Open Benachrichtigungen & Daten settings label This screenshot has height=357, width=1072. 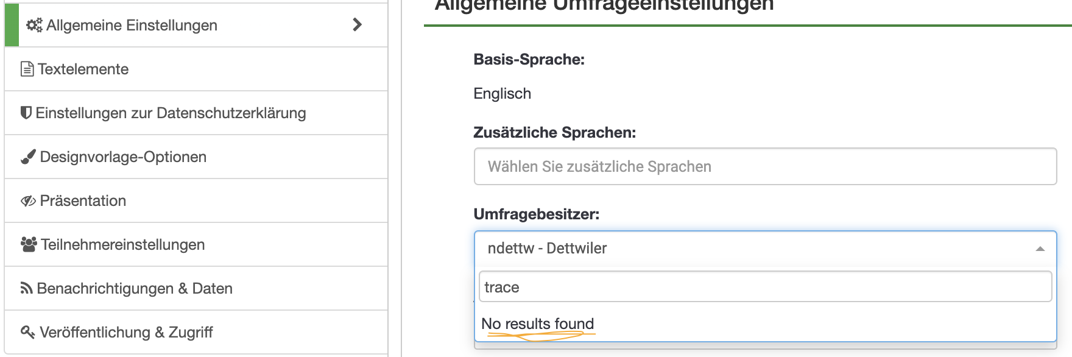(x=135, y=289)
